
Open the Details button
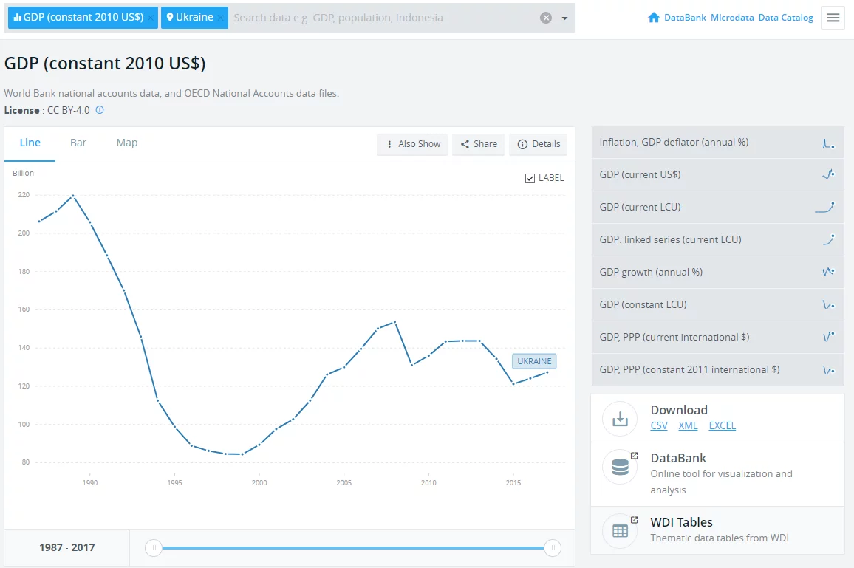(x=539, y=144)
